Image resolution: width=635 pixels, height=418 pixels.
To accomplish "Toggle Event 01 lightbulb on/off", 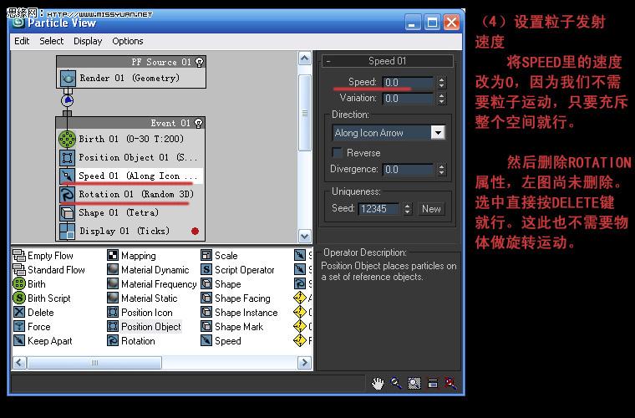I will coord(199,123).
